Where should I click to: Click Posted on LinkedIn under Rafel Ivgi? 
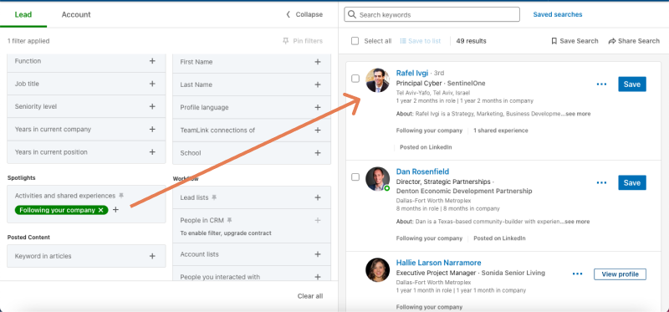click(x=426, y=147)
